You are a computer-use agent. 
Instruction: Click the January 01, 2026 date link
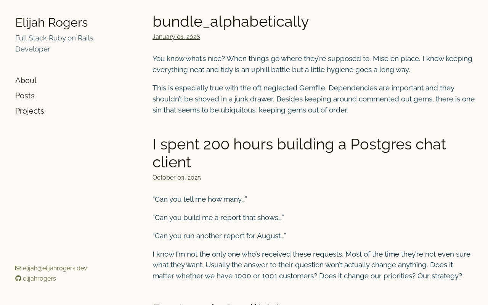click(x=176, y=37)
